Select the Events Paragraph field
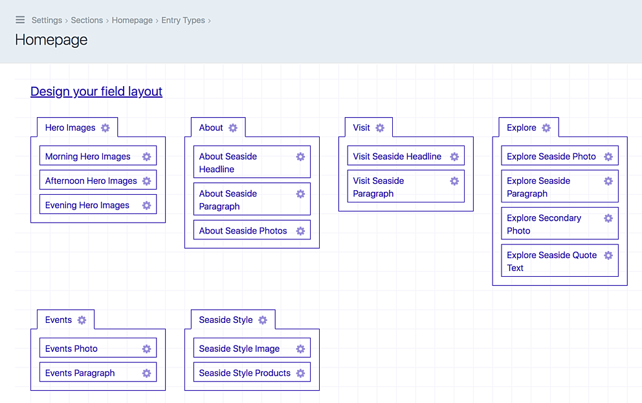Screen dimensions: 642x403 [x=98, y=373]
